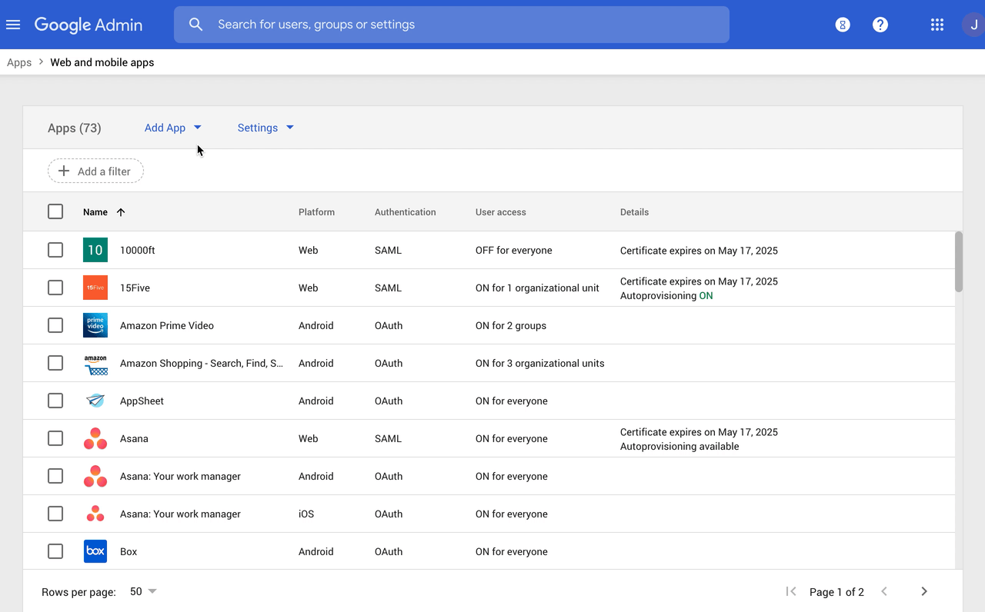Click the Amazon Shopping app icon
This screenshot has height=612, width=985.
[x=95, y=363]
